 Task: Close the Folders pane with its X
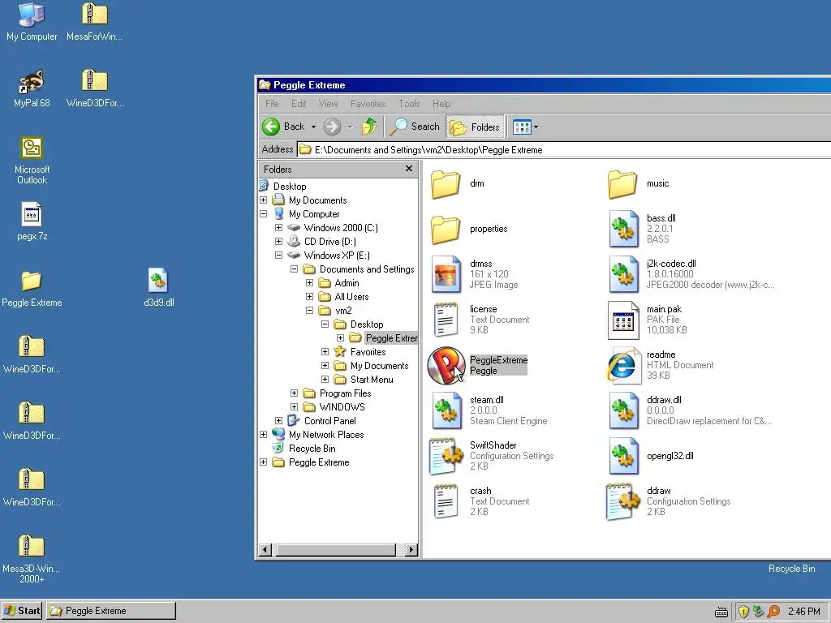pos(409,169)
